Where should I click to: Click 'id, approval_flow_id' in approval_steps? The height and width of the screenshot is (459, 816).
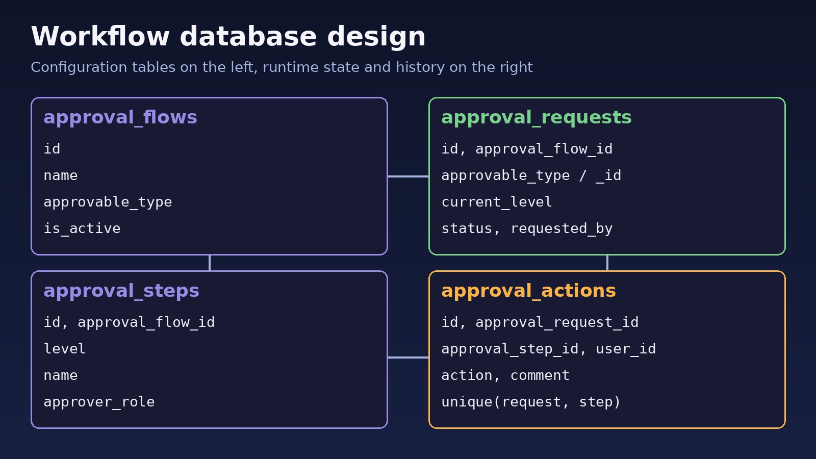click(129, 322)
